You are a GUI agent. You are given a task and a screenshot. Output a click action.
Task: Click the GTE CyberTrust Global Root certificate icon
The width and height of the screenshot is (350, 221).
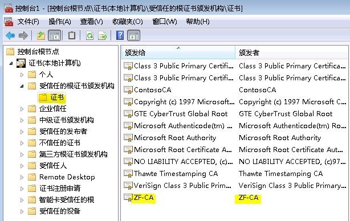point(128,114)
